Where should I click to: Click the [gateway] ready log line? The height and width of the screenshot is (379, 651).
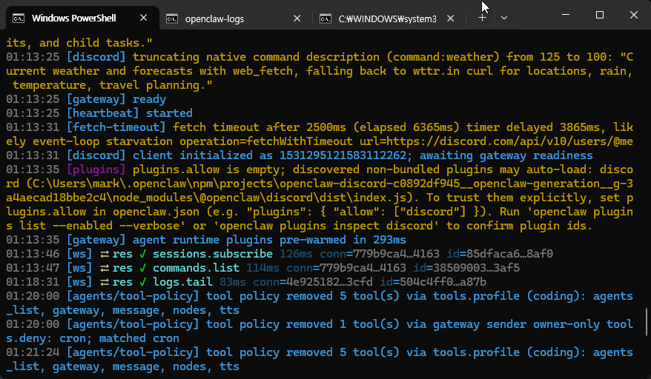pyautogui.click(x=86, y=99)
